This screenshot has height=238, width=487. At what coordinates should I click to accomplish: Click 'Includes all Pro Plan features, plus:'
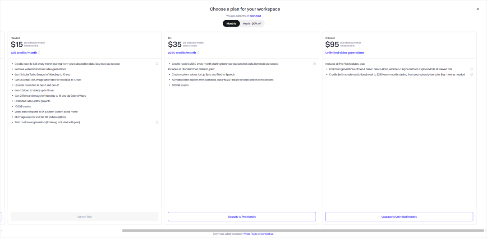pos(345,64)
